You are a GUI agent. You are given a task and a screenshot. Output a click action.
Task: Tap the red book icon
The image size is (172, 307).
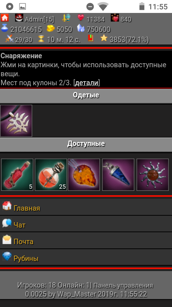[x=91, y=38]
